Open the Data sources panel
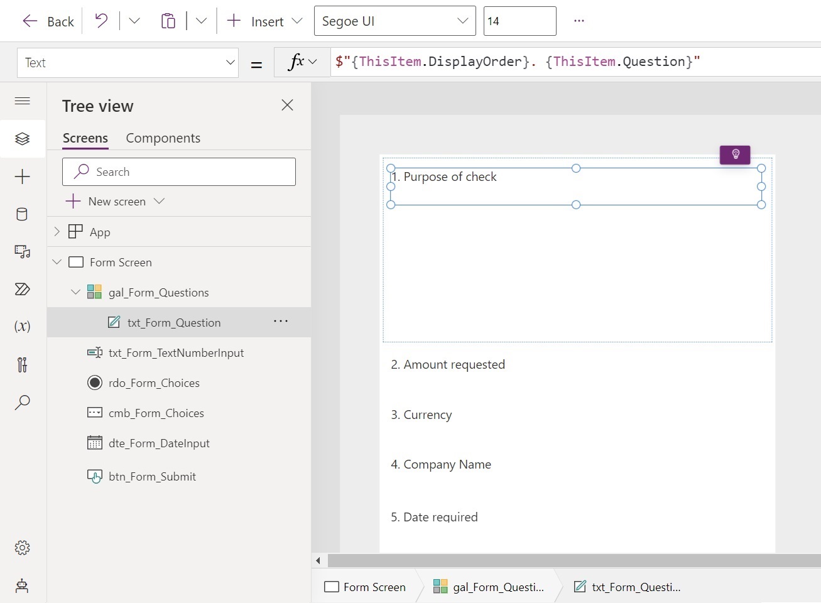The image size is (821, 603). click(22, 214)
